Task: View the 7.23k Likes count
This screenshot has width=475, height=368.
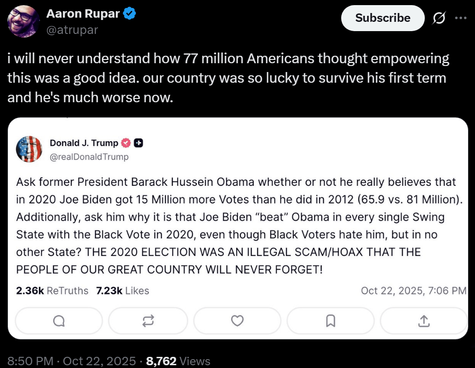Action: tap(123, 291)
